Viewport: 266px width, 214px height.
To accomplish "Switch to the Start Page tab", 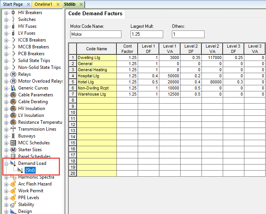I will [x=13, y=4].
